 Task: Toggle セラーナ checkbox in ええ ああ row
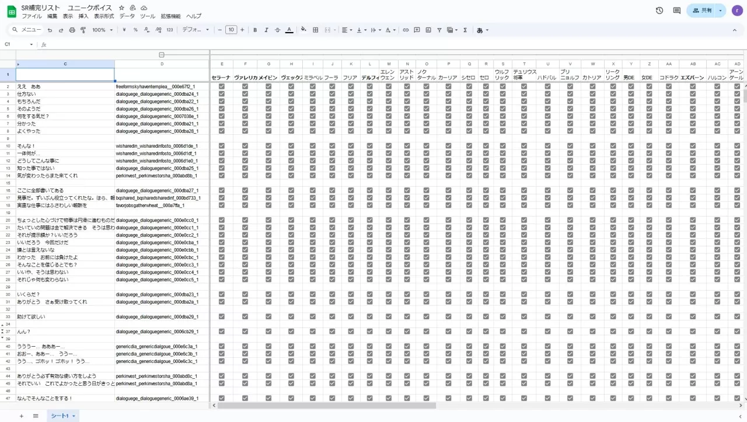(222, 86)
